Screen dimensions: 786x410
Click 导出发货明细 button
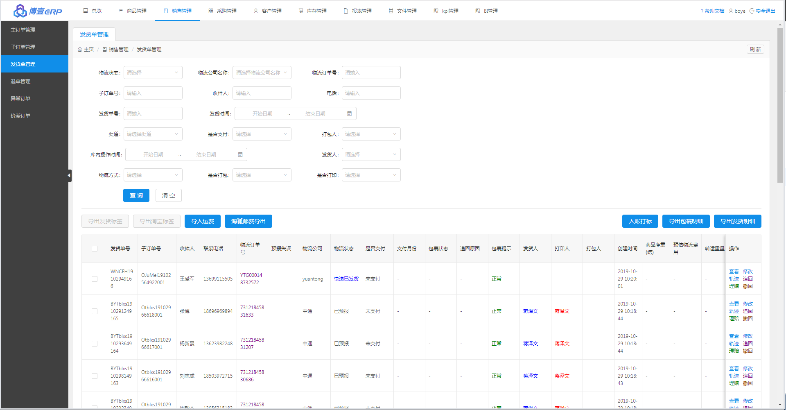[x=738, y=221]
